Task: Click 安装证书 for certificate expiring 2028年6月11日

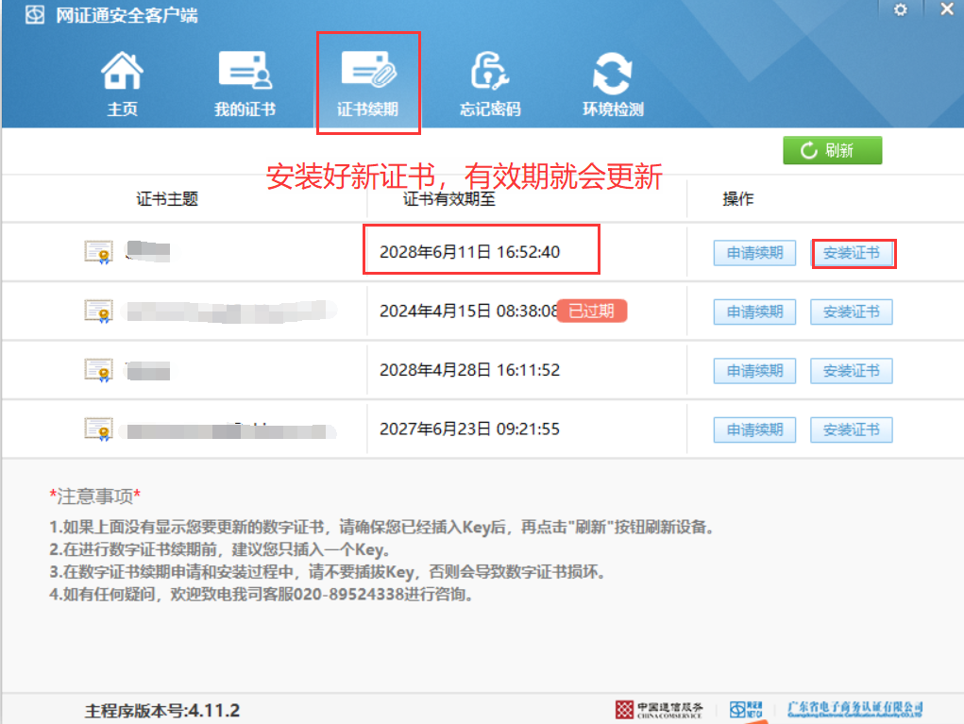Action: click(852, 253)
